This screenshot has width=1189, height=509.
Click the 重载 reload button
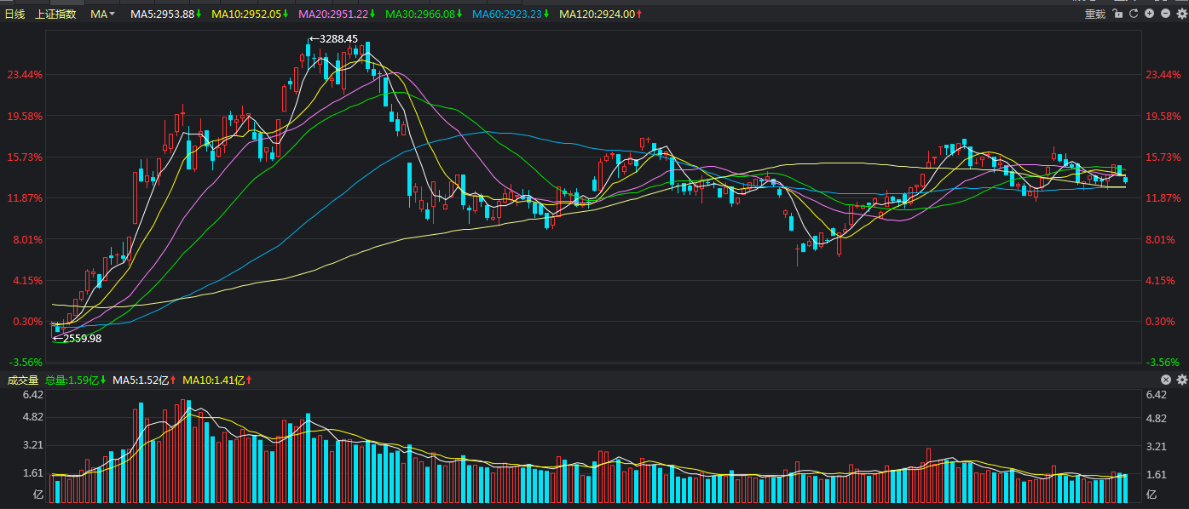click(1094, 14)
